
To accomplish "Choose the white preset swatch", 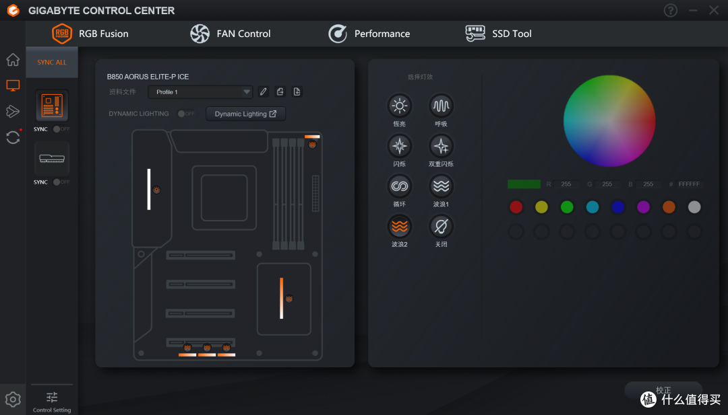I will coord(694,207).
